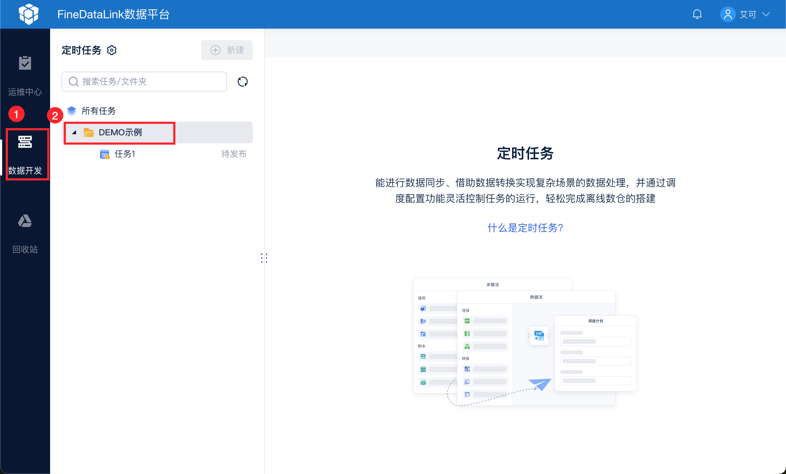This screenshot has width=786, height=474.
Task: Click the panel divider drag handle
Action: [x=264, y=258]
